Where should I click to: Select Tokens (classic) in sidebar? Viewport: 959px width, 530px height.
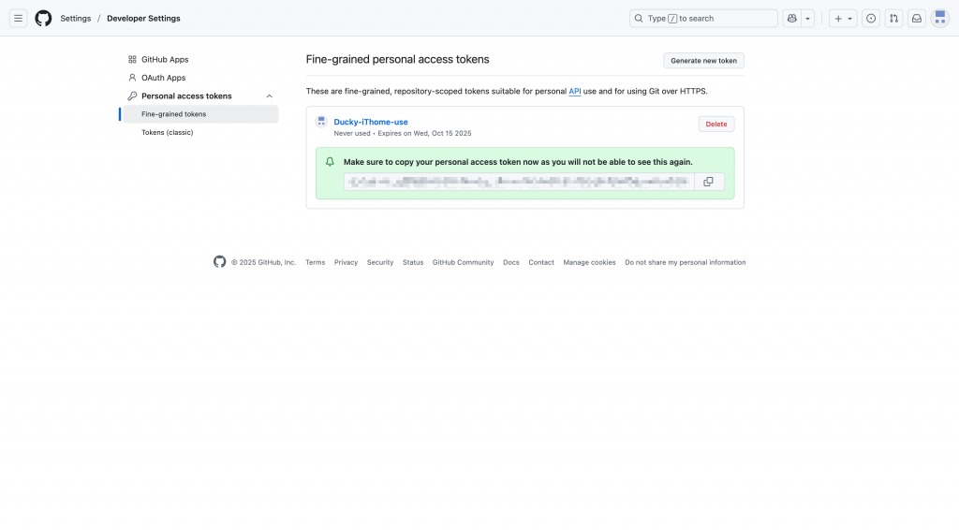tap(167, 132)
